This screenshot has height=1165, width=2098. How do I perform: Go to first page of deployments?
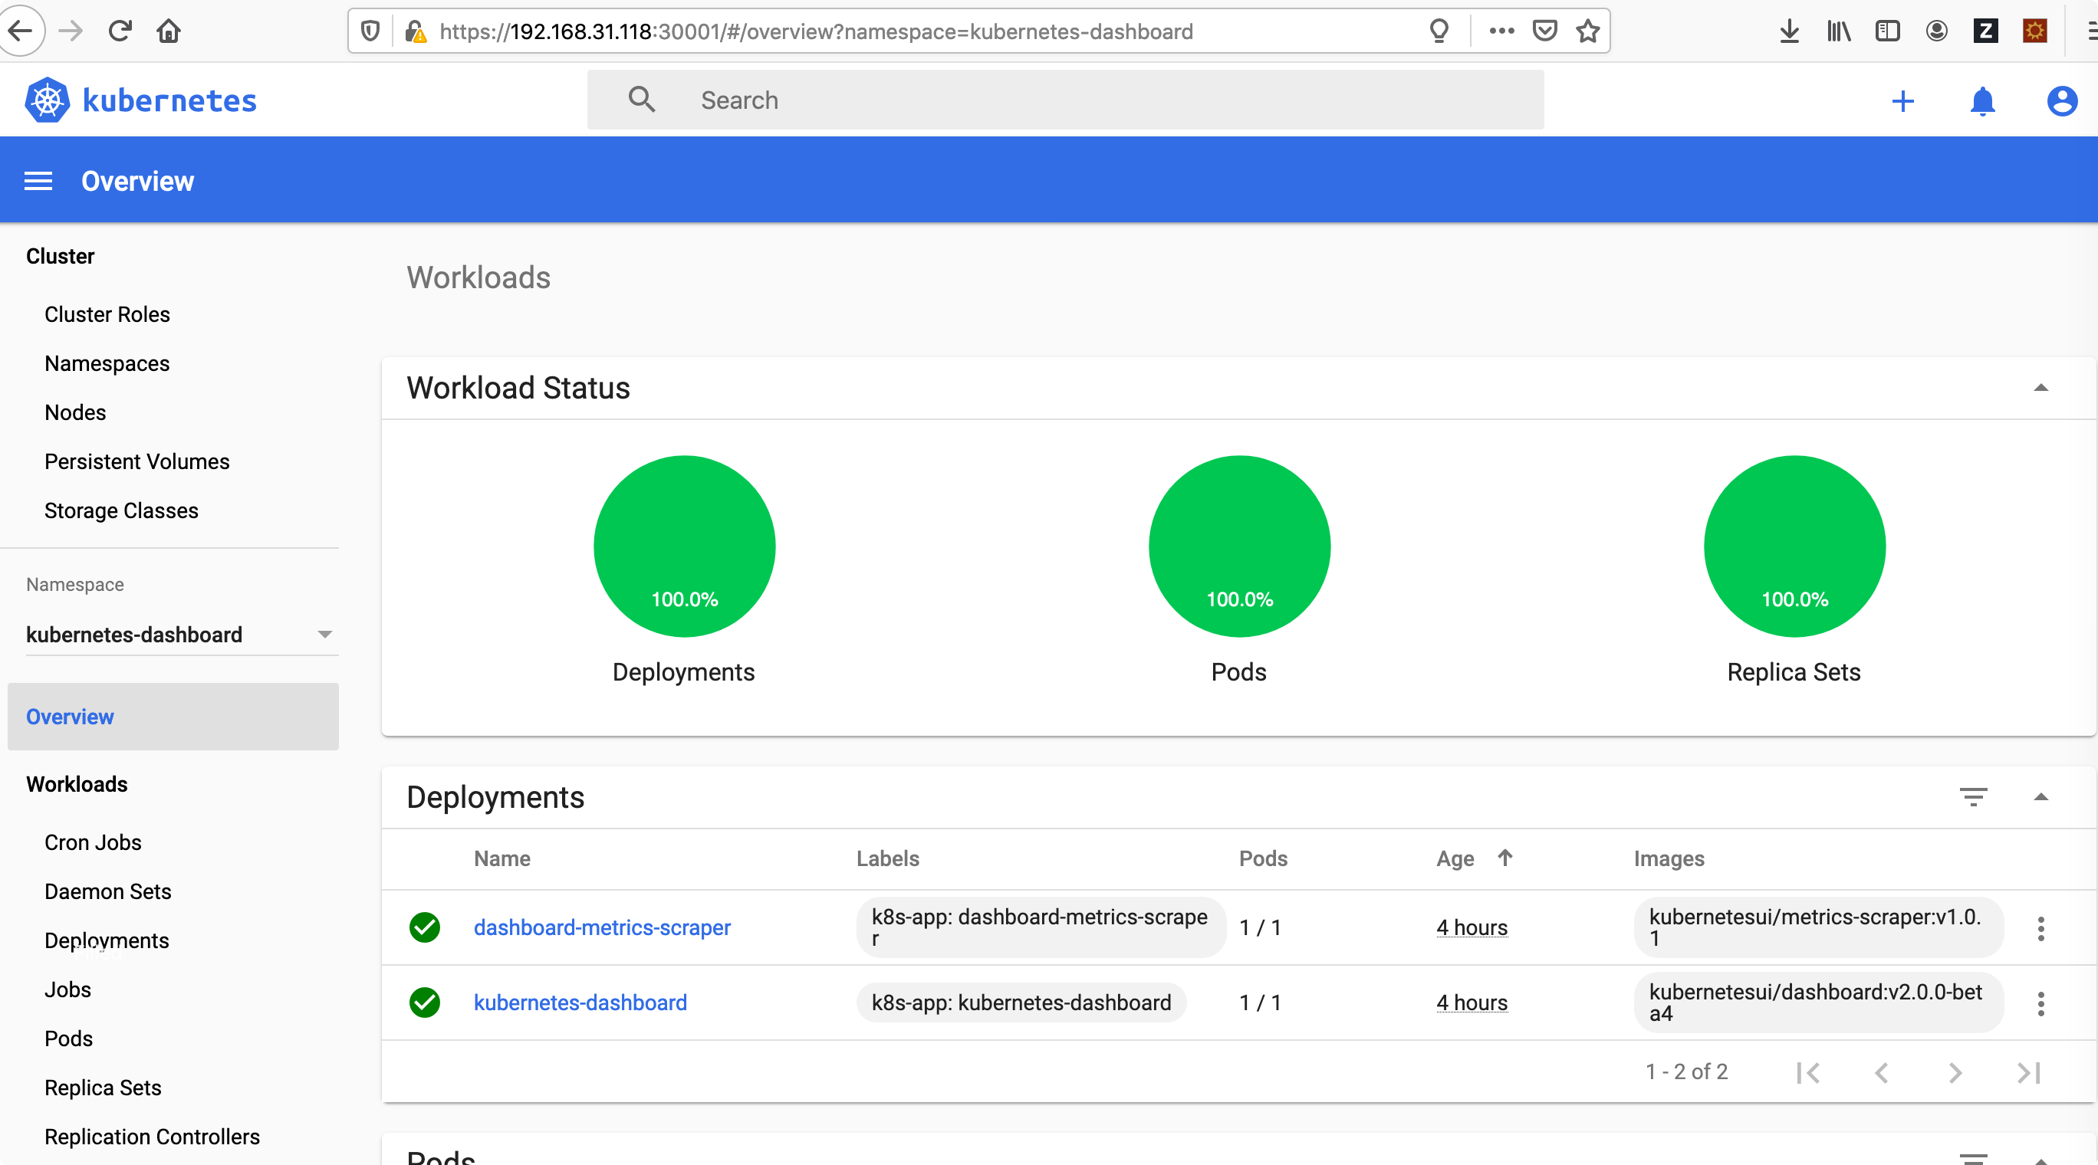point(1807,1072)
